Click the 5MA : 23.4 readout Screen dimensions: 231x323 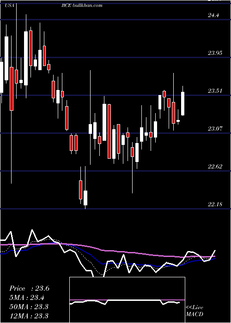(27, 298)
